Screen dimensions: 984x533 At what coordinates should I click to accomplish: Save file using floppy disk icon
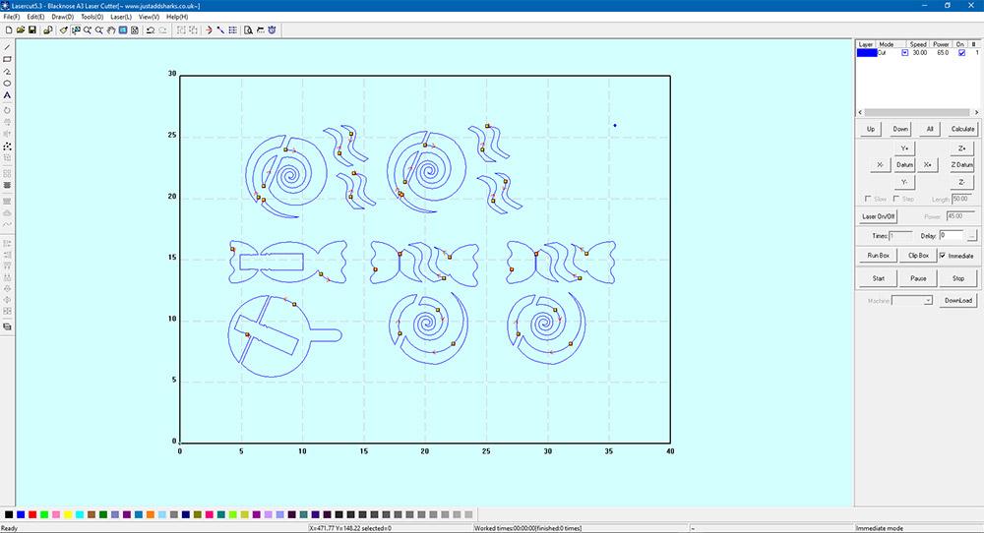coord(32,30)
